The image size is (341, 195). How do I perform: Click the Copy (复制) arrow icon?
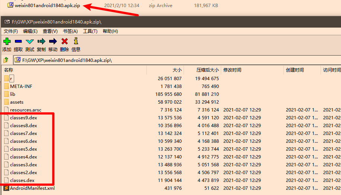[41, 41]
